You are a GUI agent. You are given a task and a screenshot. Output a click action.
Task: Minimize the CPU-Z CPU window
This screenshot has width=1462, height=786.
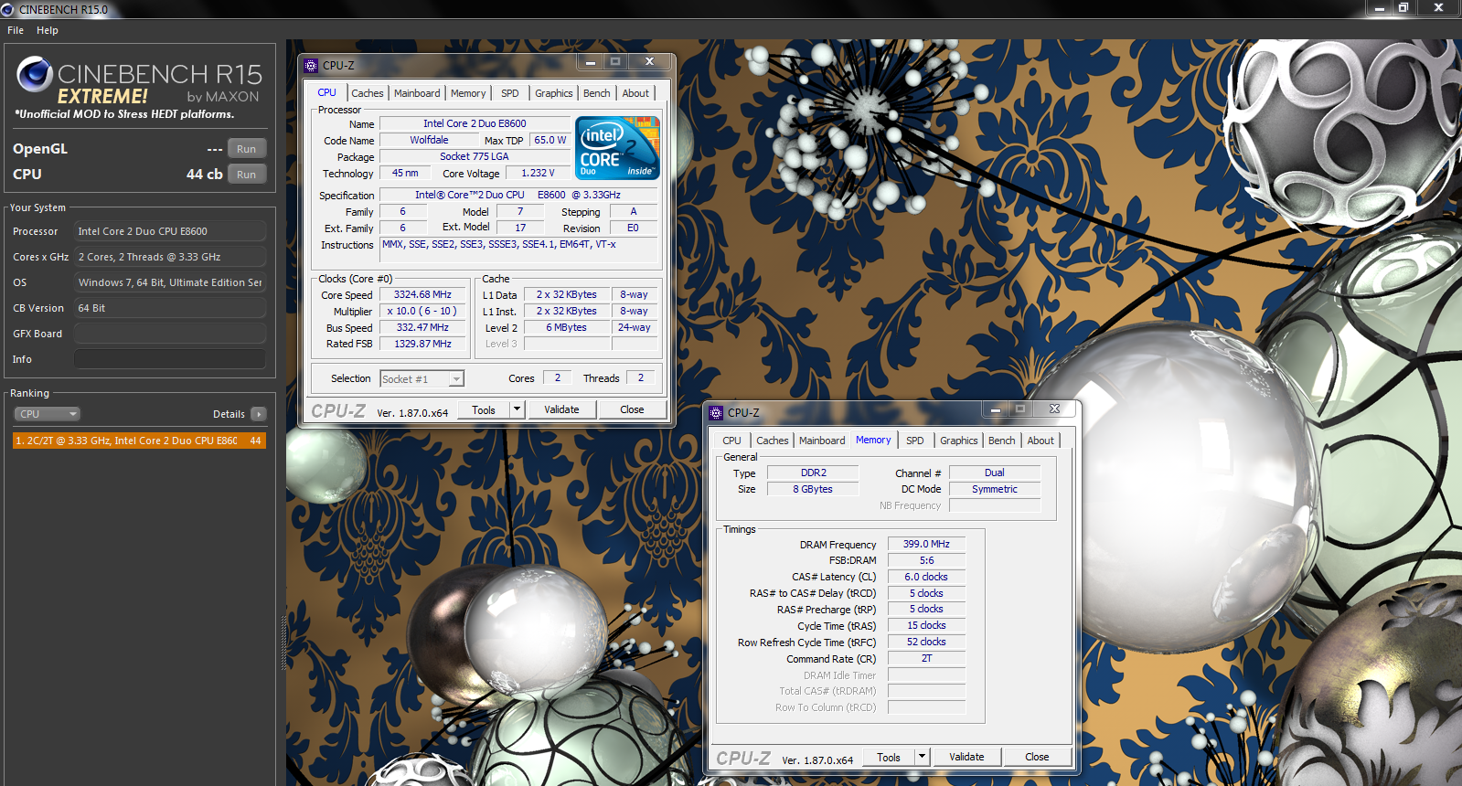point(591,62)
